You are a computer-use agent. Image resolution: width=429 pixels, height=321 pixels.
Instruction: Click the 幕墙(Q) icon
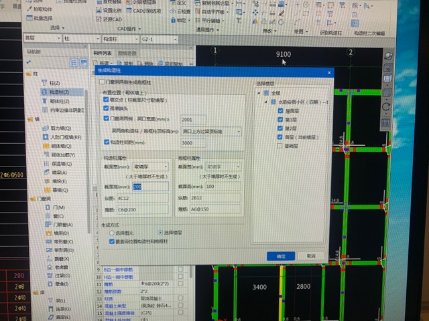(48, 190)
